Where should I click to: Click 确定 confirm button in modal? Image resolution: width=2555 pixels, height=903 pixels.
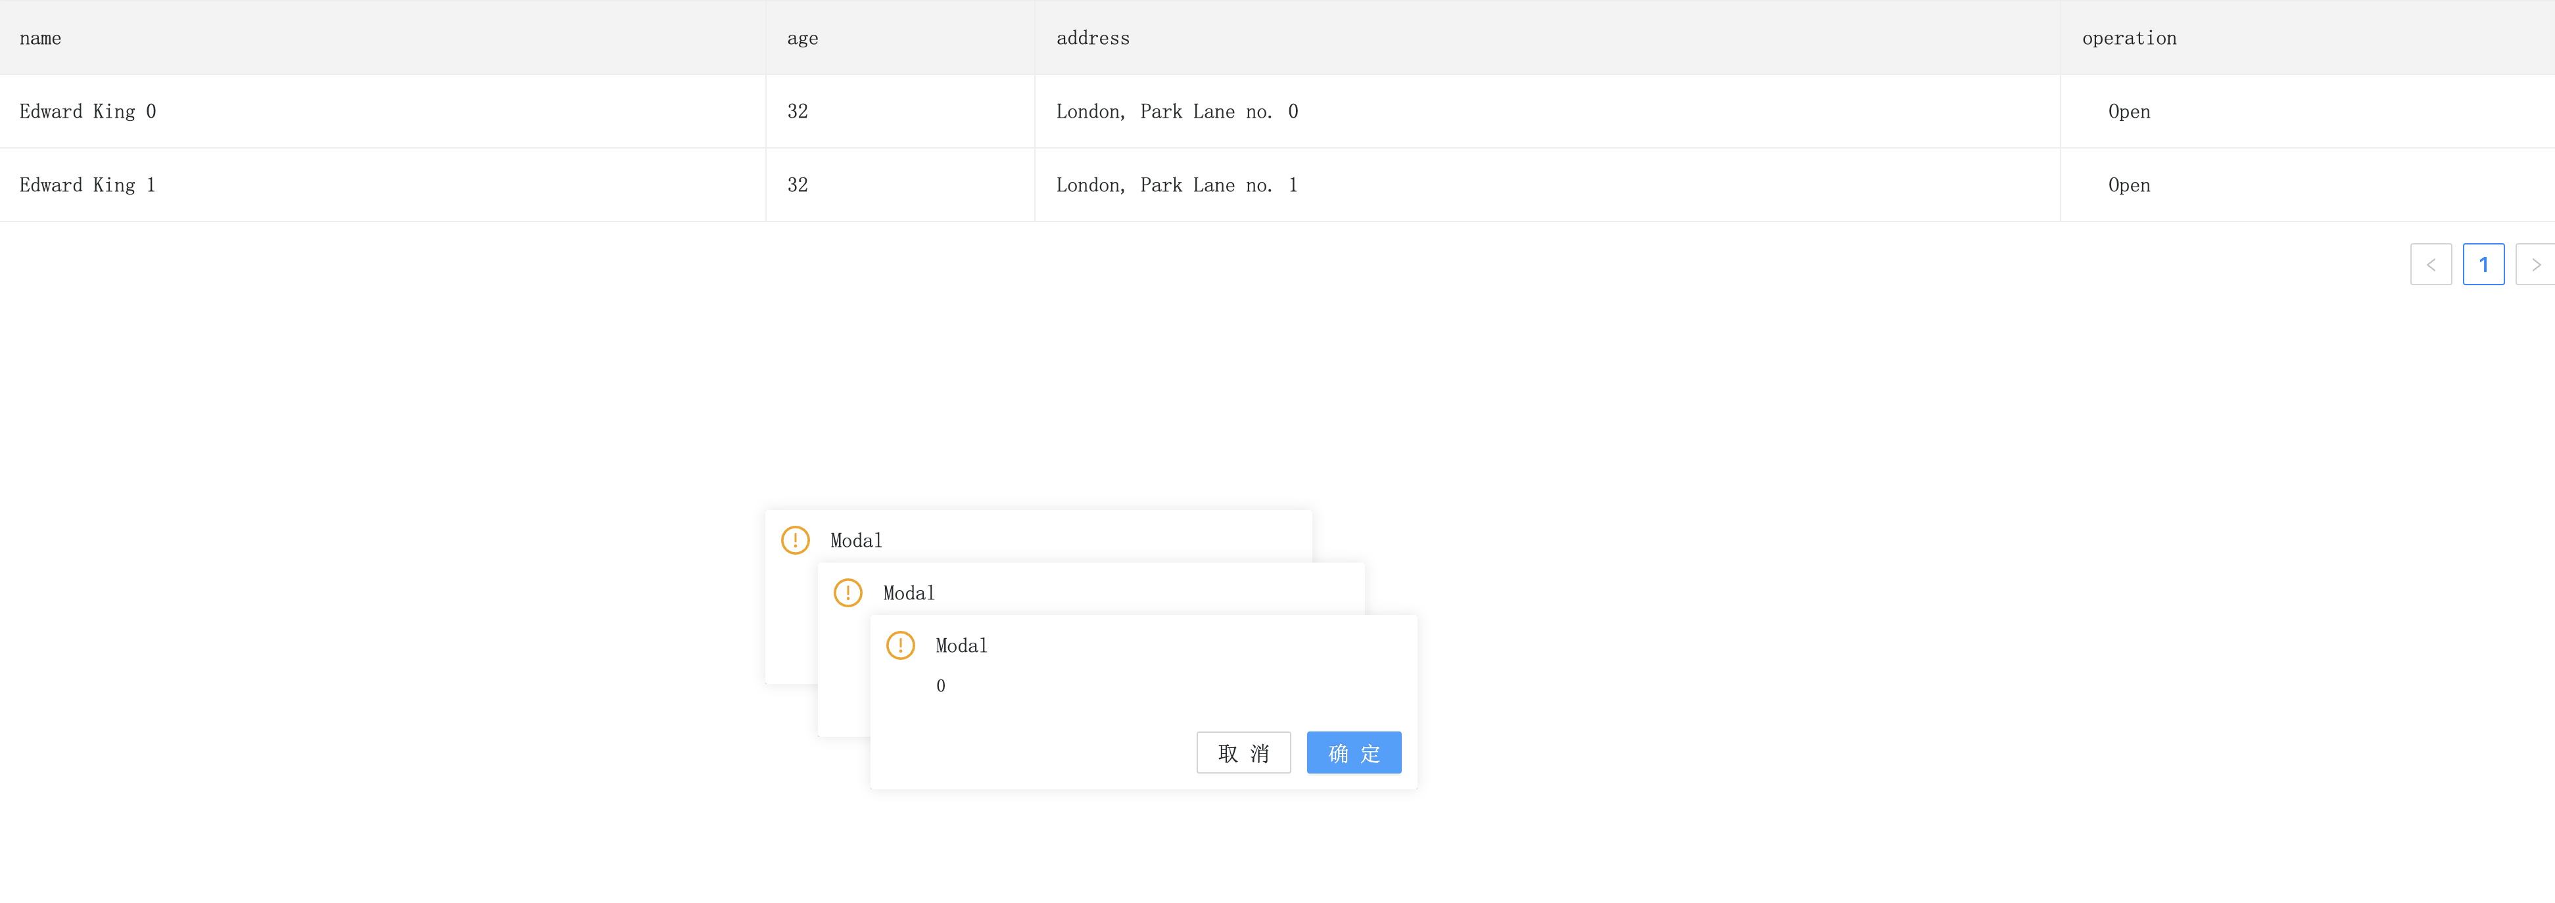coord(1353,753)
